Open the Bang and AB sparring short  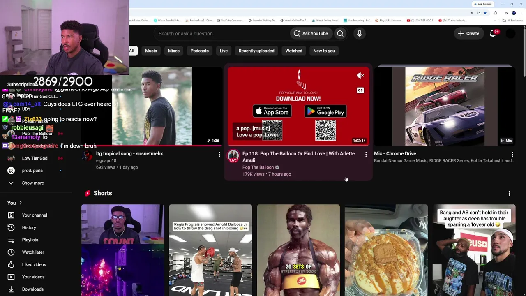[474, 250]
